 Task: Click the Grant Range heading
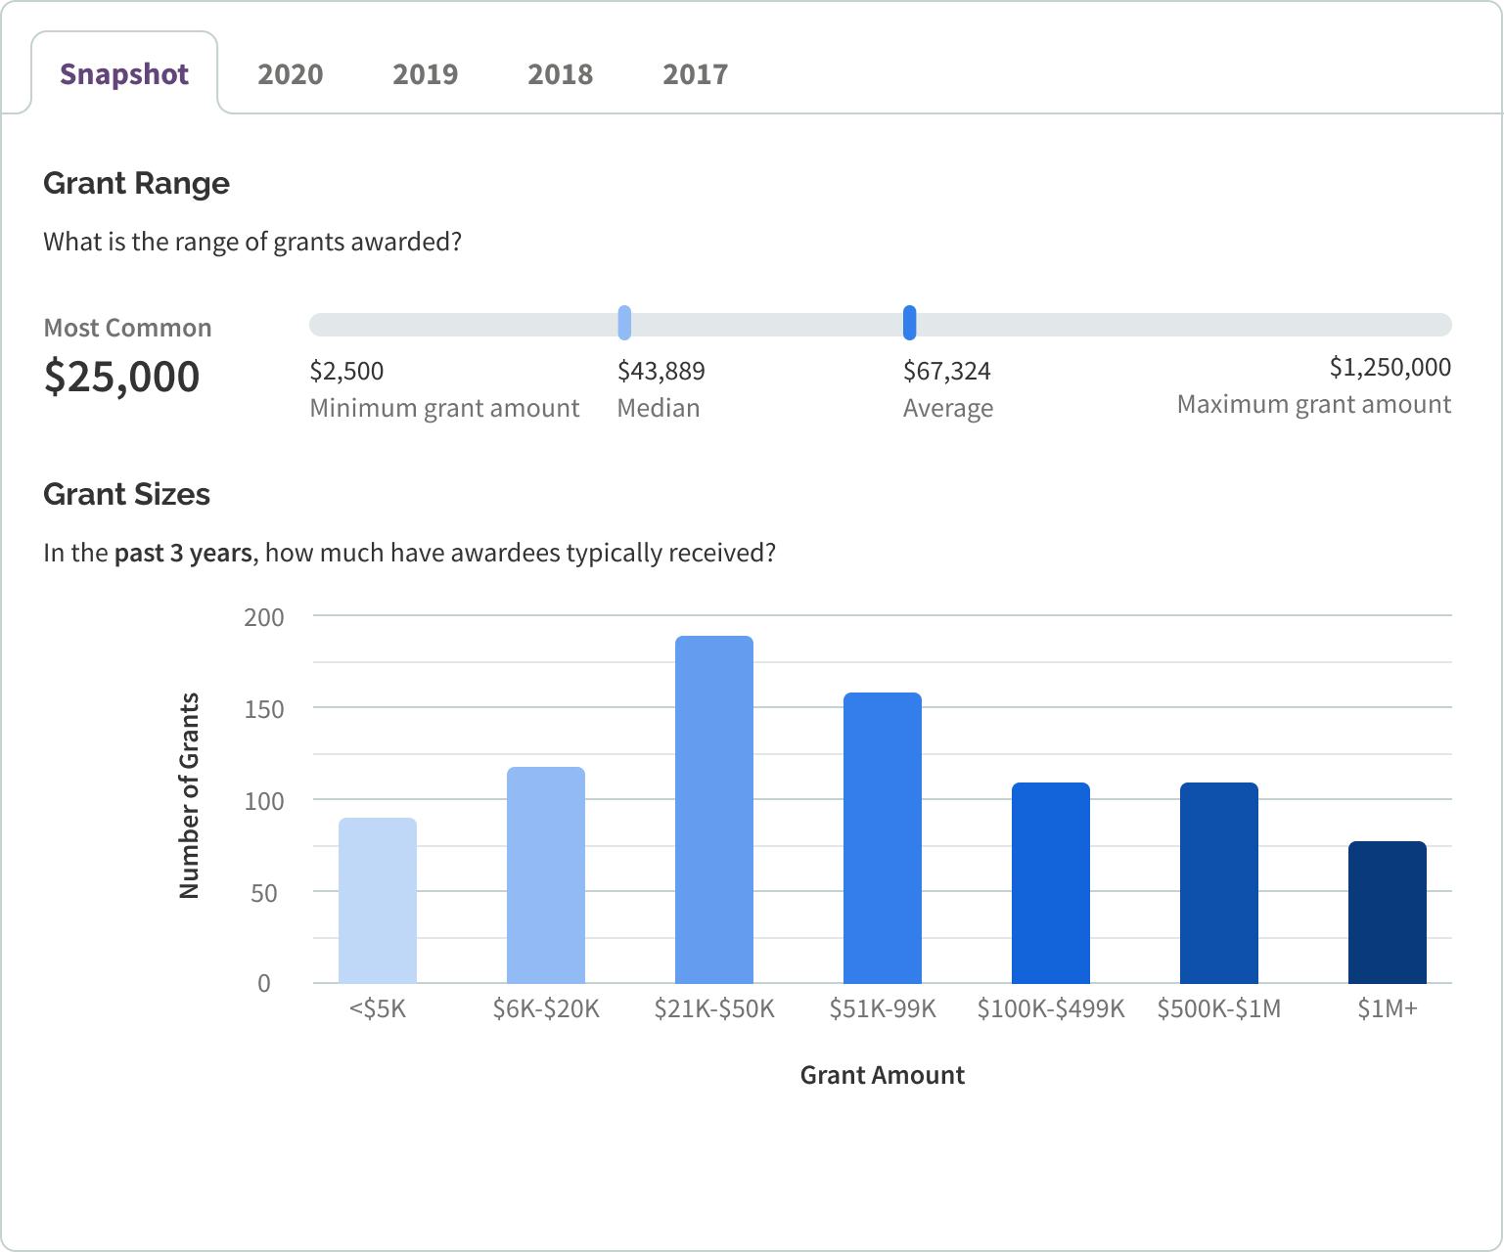click(136, 183)
